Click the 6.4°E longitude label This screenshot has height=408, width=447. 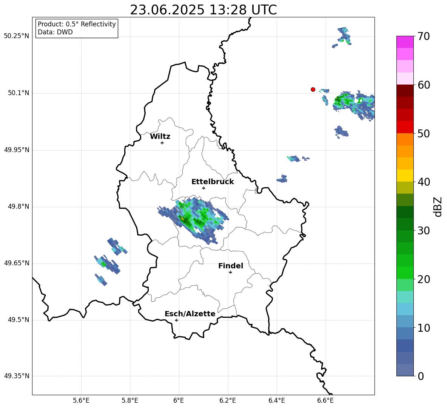point(276,400)
